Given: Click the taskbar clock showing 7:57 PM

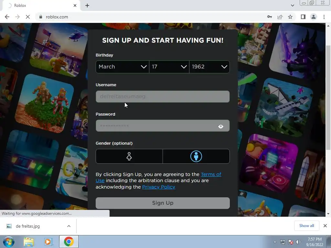Looking at the screenshot, I should coord(315,242).
